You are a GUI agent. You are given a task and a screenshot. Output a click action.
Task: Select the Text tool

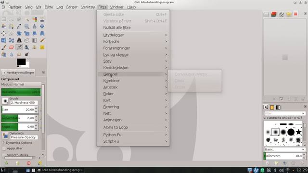click(x=19, y=40)
